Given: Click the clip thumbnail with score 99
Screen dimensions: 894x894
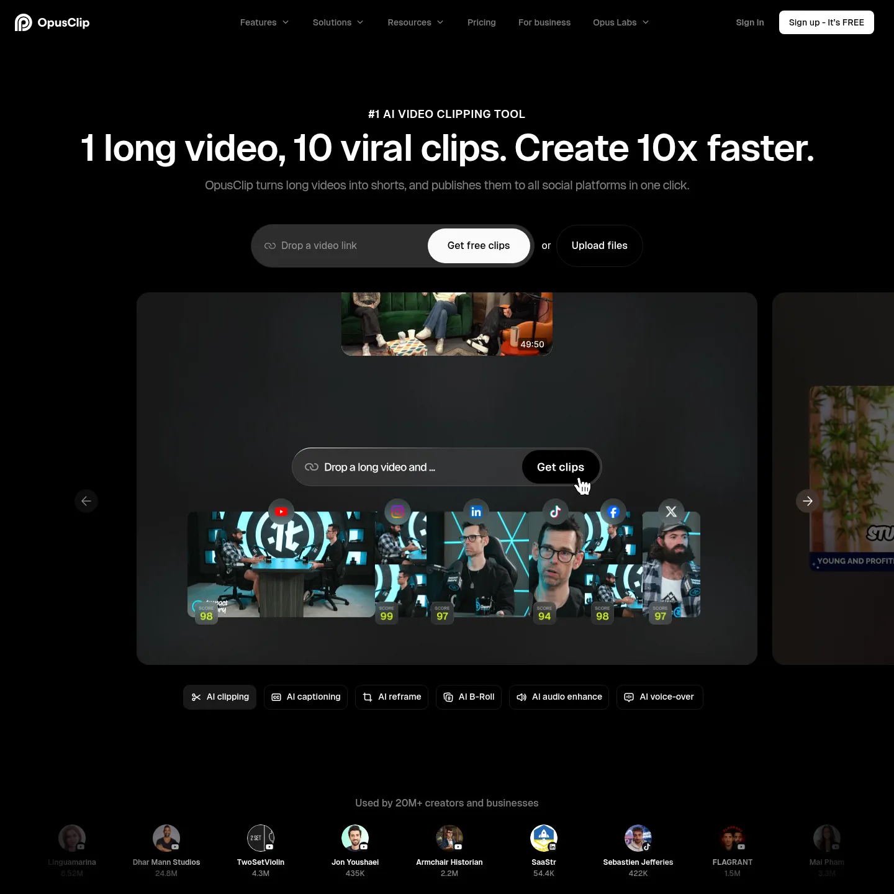Looking at the screenshot, I should coord(400,564).
